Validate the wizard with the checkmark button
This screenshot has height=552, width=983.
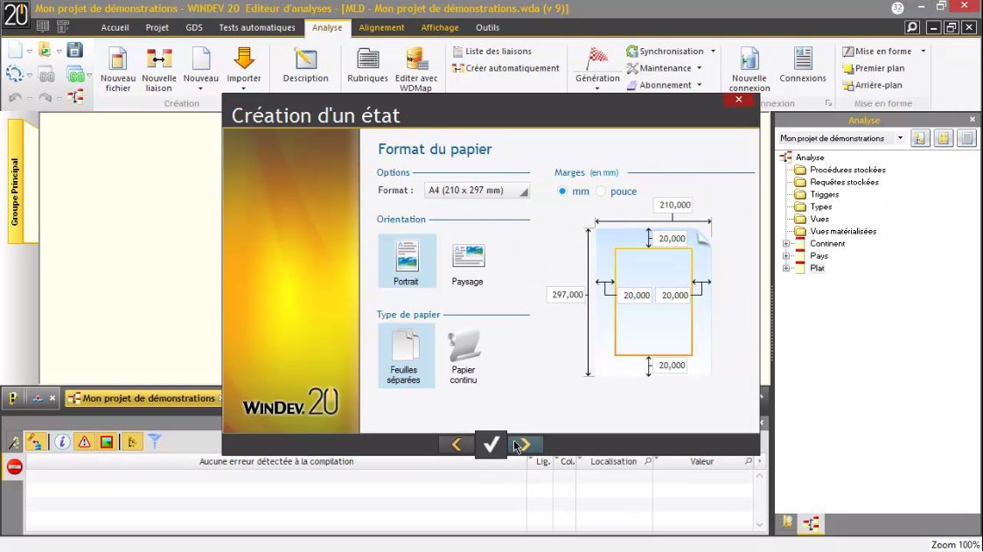491,444
